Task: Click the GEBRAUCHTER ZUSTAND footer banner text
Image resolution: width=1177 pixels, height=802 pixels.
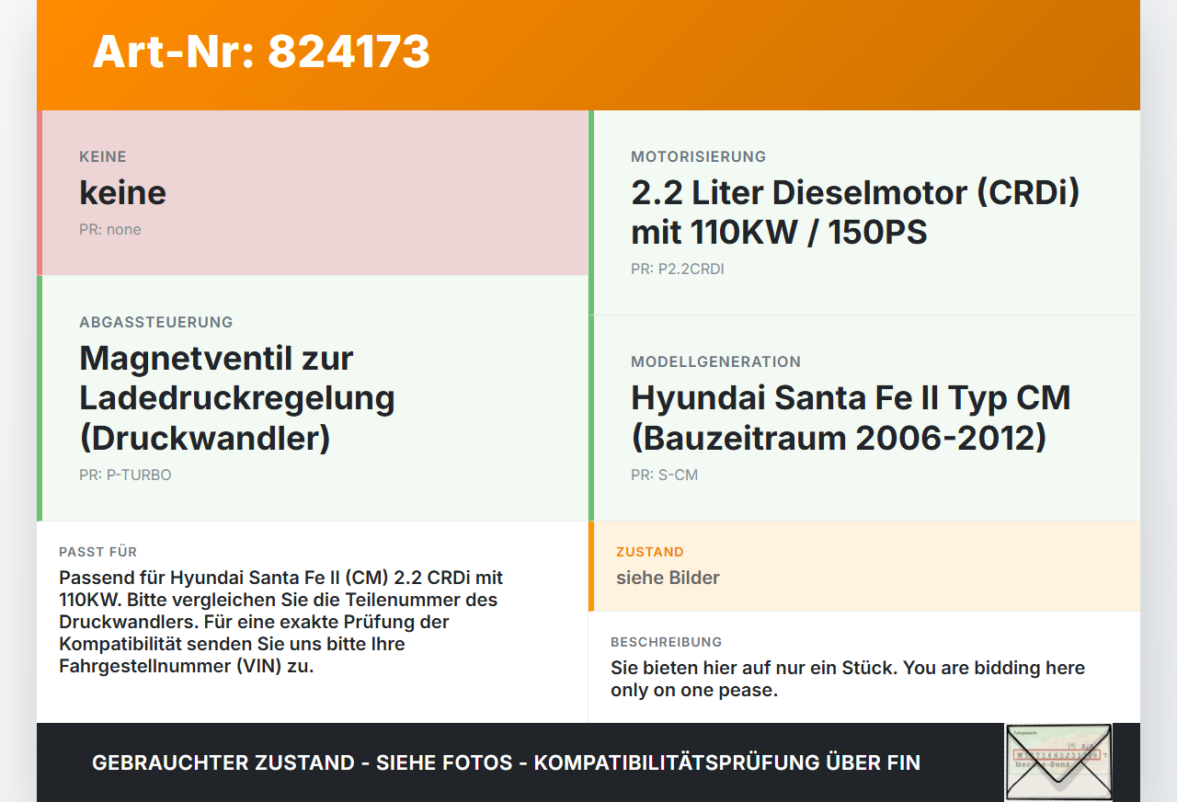Action: (506, 762)
